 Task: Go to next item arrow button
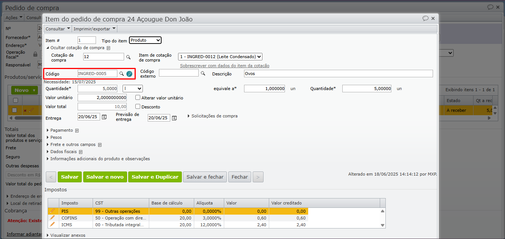point(258,177)
